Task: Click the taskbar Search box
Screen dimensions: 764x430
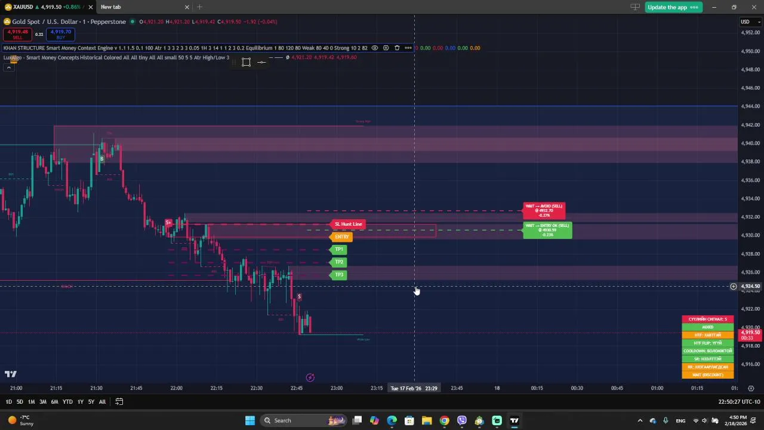Action: (304, 420)
